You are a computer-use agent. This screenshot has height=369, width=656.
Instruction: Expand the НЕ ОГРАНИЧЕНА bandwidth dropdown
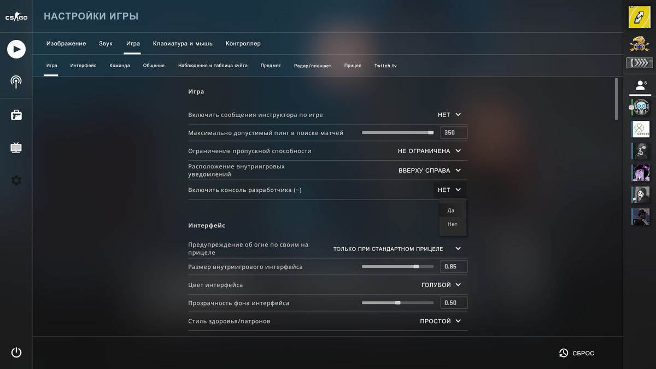point(429,151)
